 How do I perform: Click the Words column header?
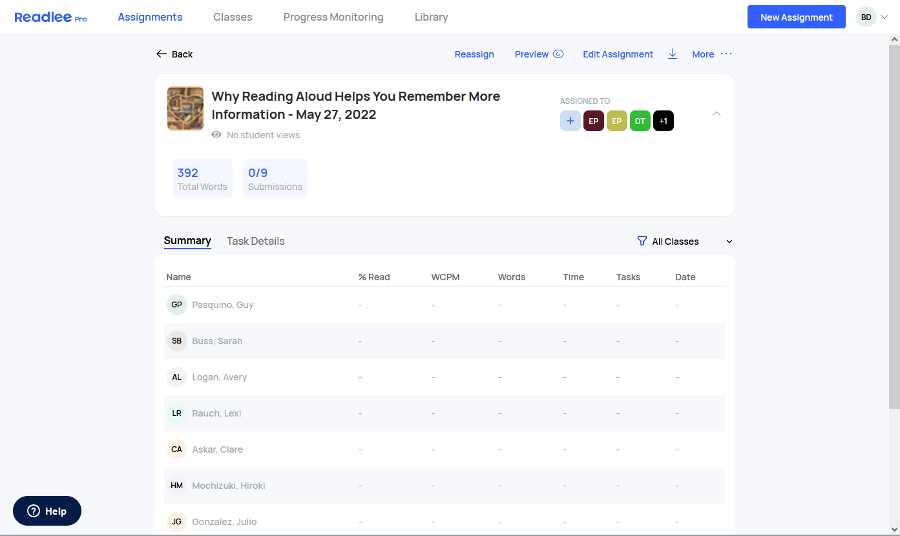512,277
